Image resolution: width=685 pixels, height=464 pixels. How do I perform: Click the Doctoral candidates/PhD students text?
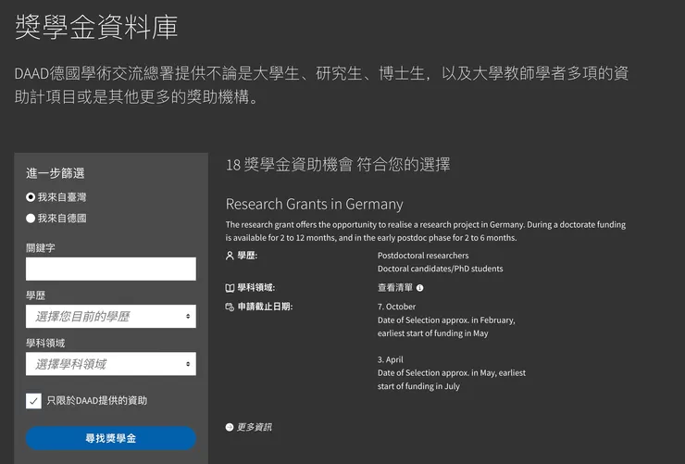[440, 269]
